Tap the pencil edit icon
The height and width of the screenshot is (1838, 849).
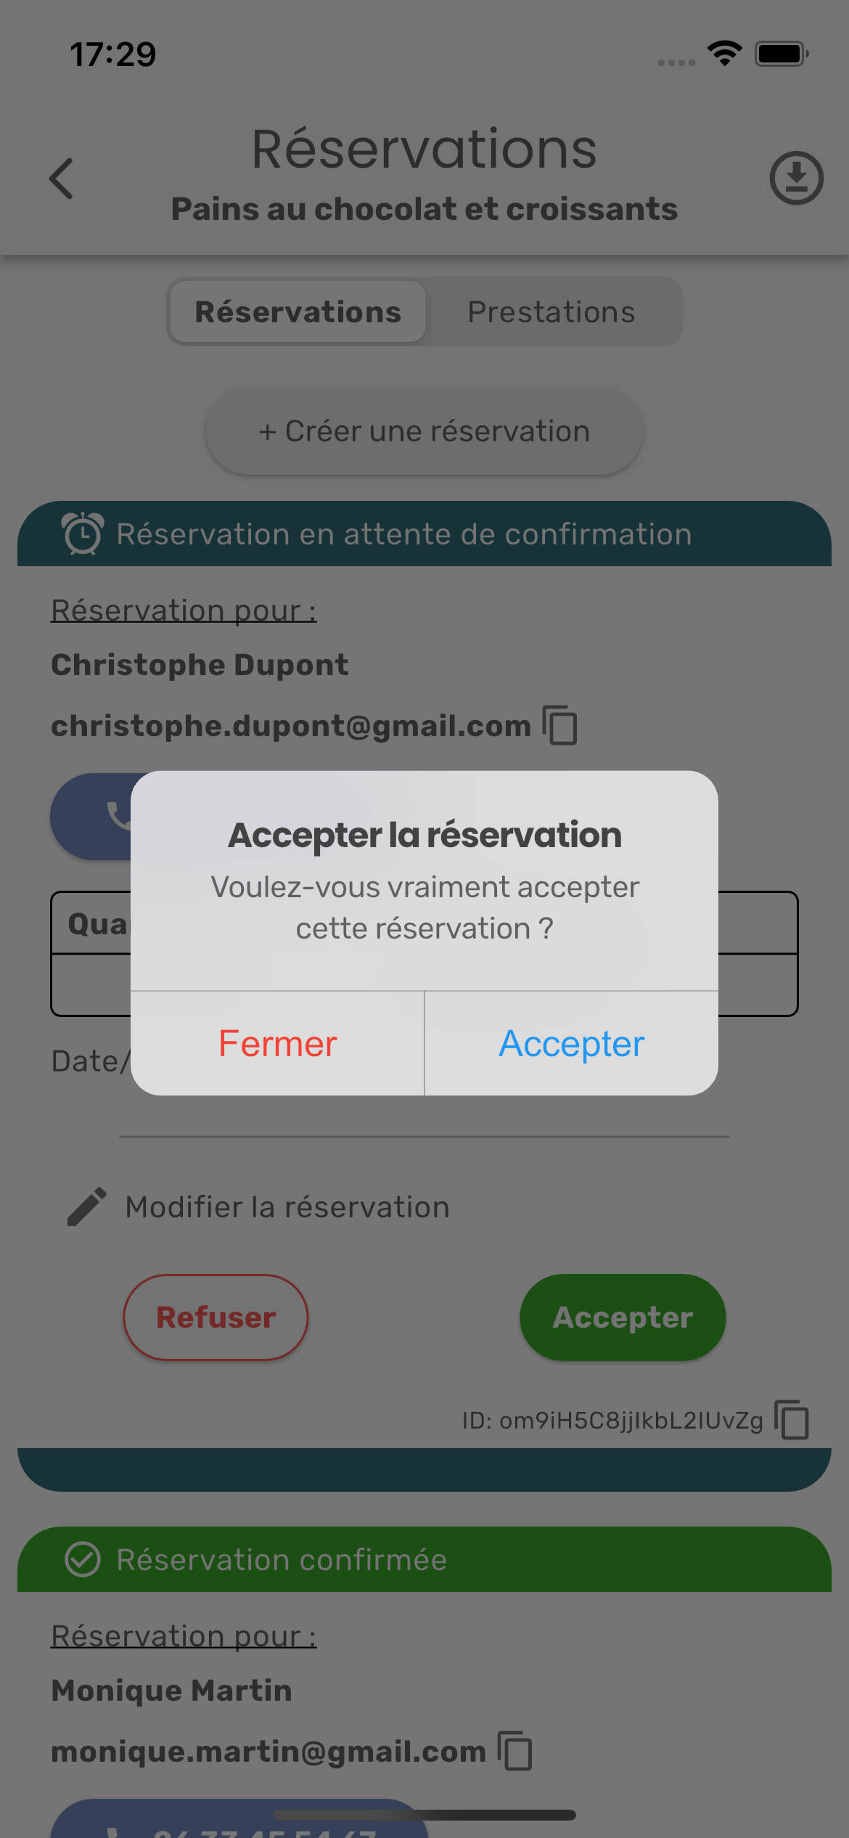[87, 1207]
